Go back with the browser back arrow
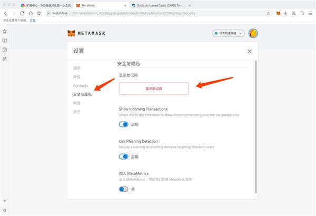316x216 pixels. tap(5, 13)
